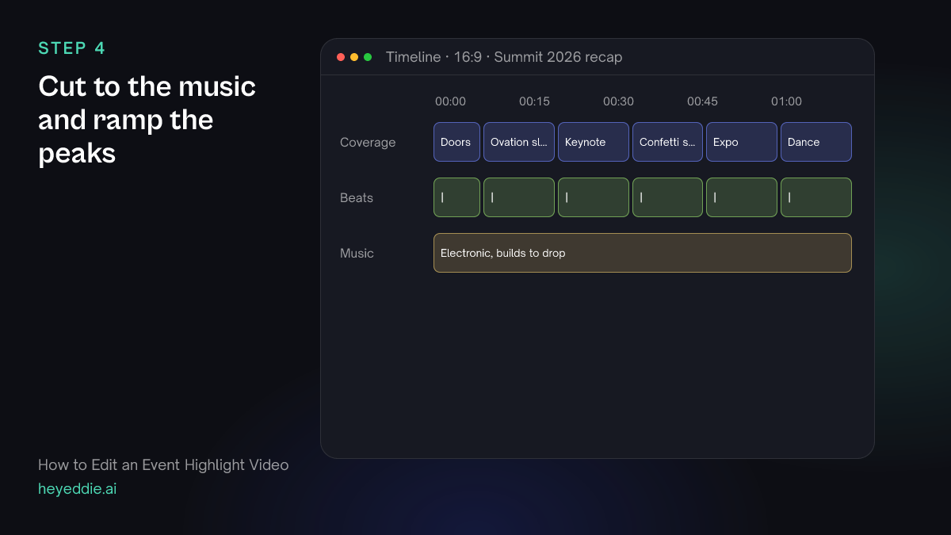The height and width of the screenshot is (535, 951).
Task: Select the Ovation clip on the Coverage track
Action: click(519, 142)
